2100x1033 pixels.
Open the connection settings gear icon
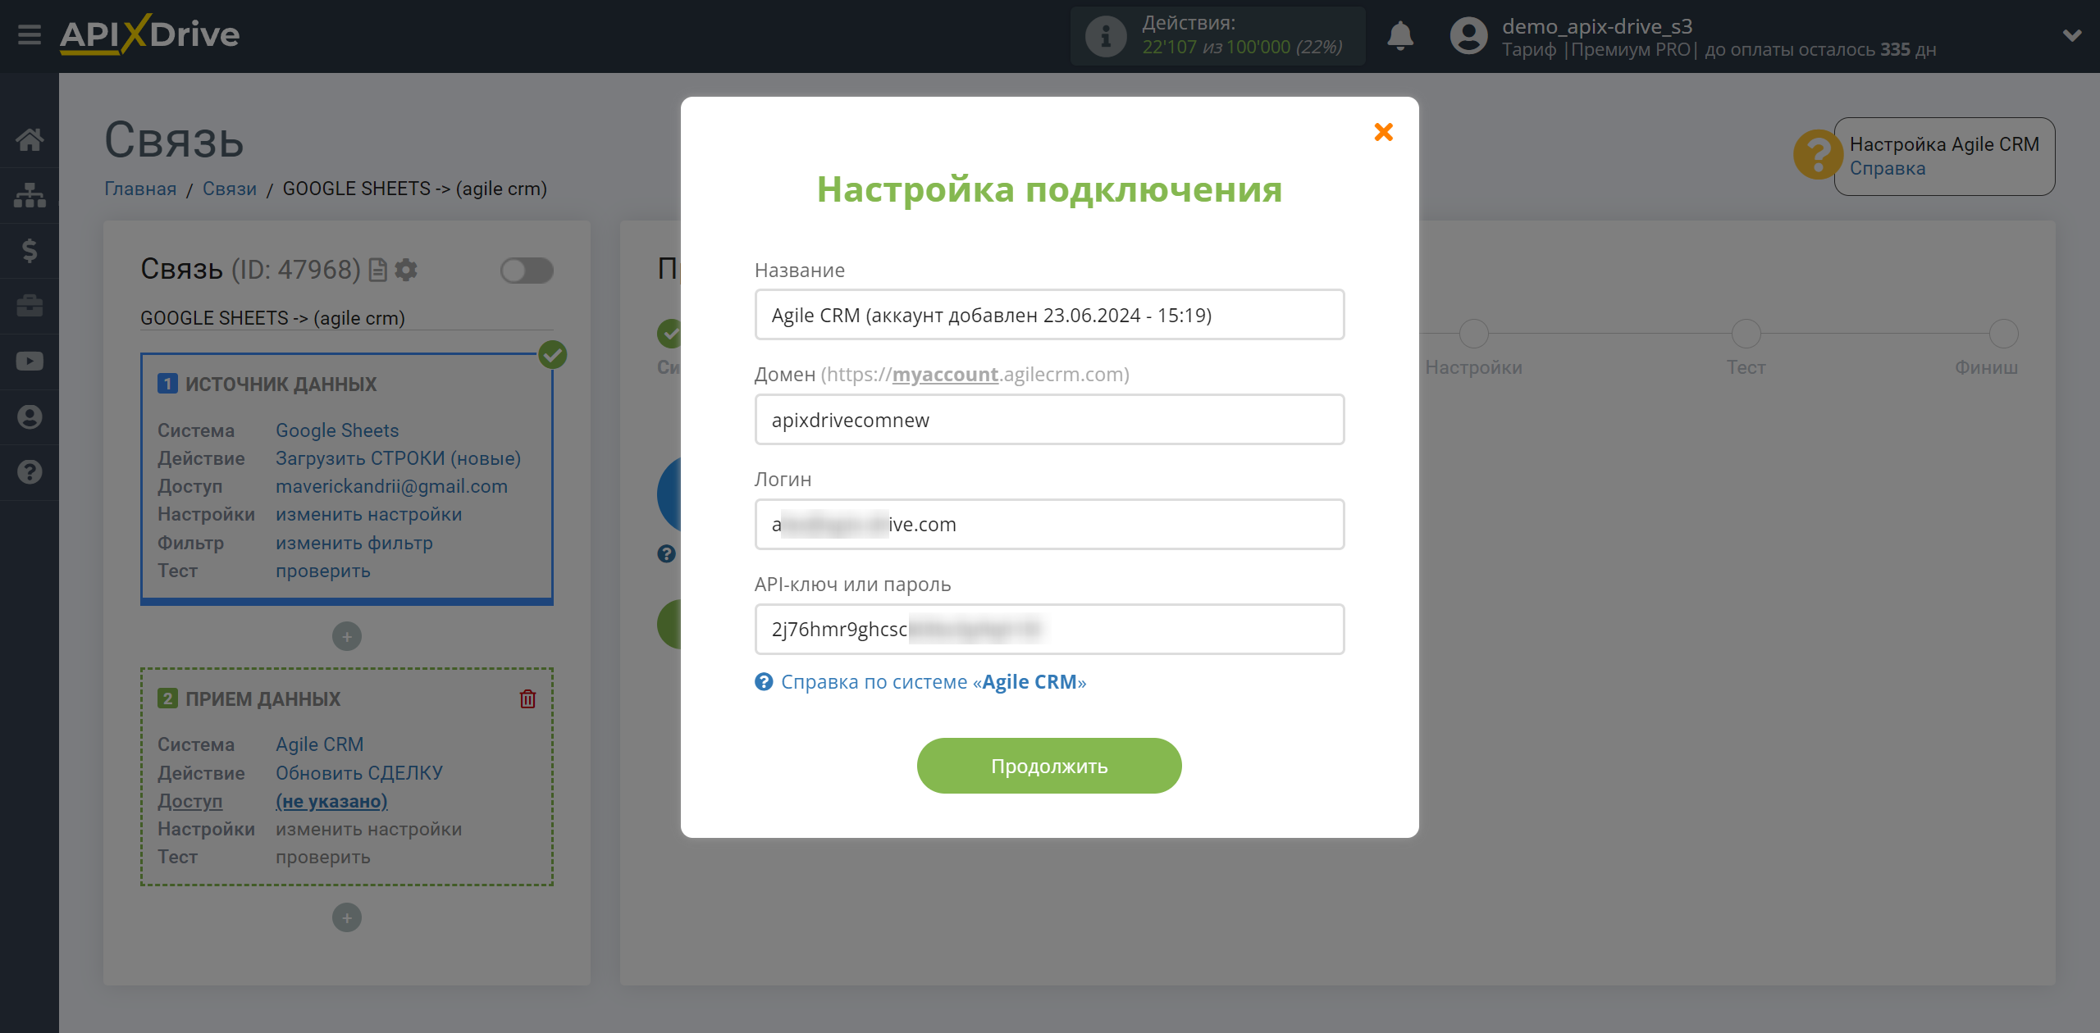[406, 270]
